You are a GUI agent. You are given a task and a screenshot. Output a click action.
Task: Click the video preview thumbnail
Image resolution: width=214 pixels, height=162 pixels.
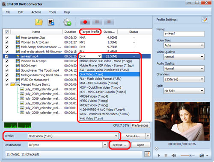coord(182,121)
